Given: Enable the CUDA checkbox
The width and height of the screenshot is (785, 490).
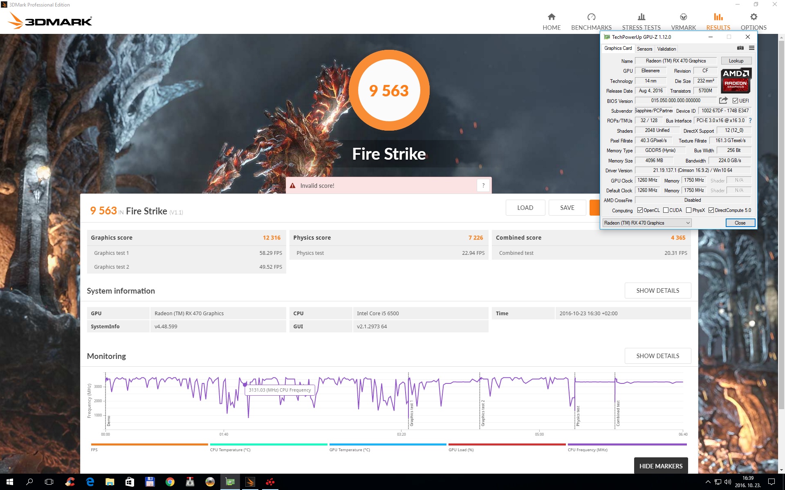Looking at the screenshot, I should [x=666, y=210].
